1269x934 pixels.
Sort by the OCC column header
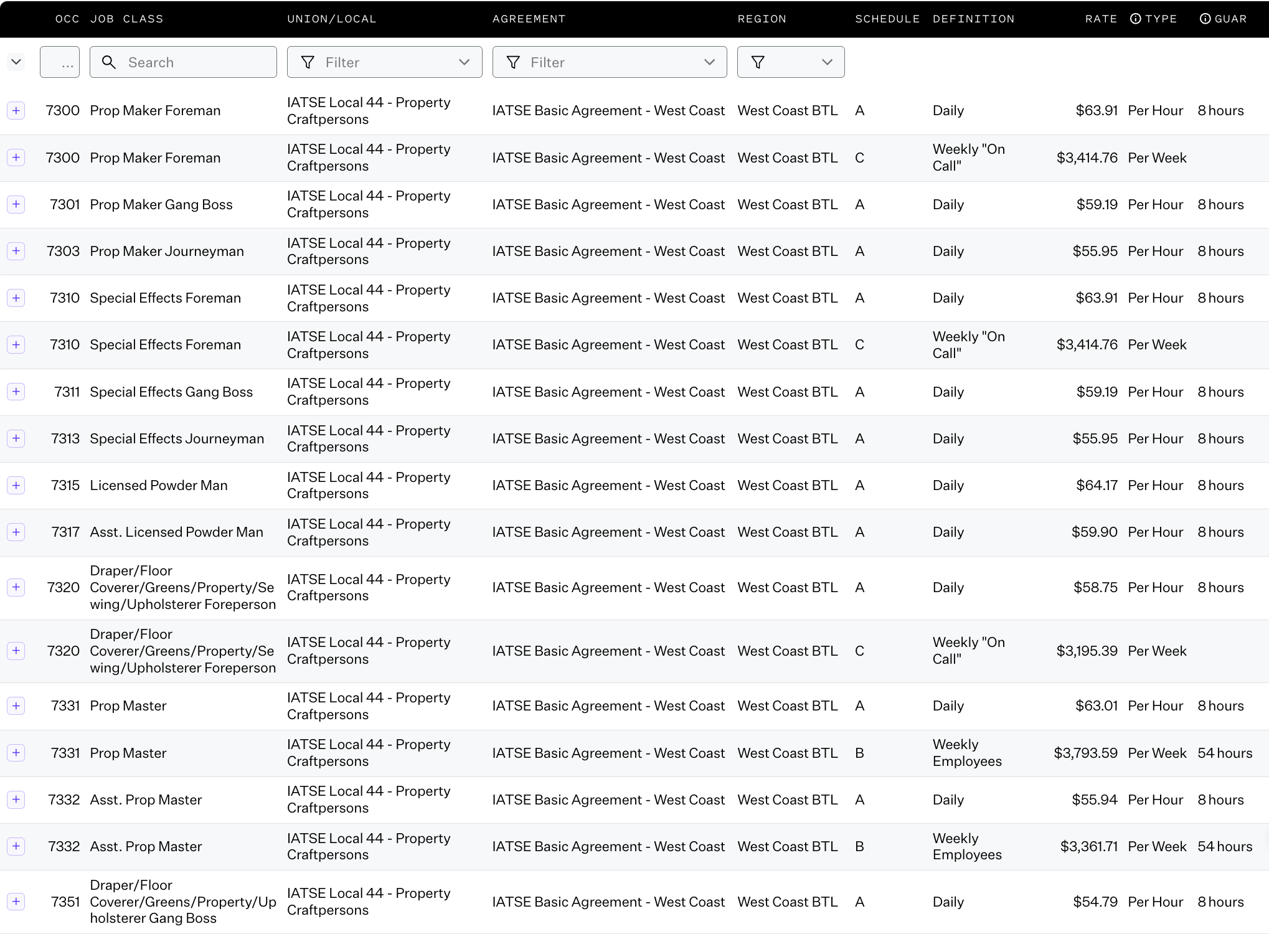click(67, 19)
